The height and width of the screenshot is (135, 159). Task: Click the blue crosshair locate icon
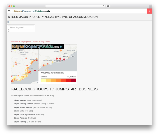click(x=8, y=22)
